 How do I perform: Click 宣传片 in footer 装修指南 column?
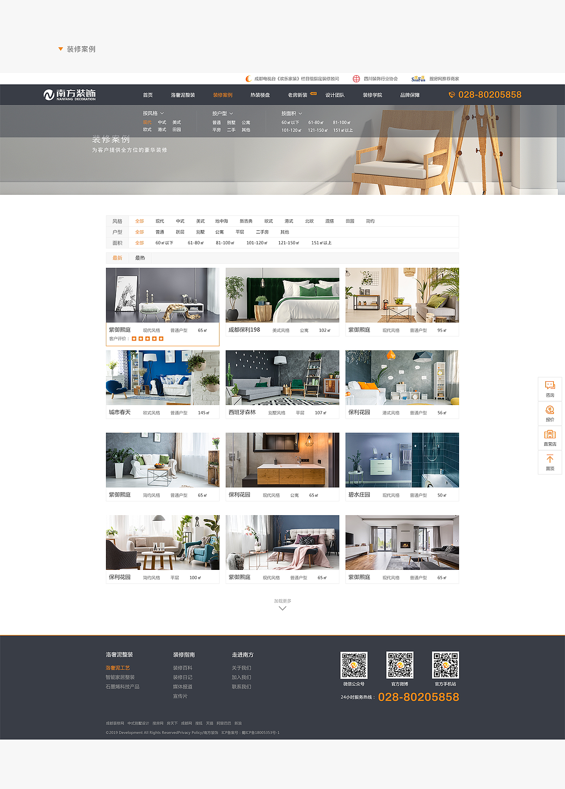click(x=180, y=696)
